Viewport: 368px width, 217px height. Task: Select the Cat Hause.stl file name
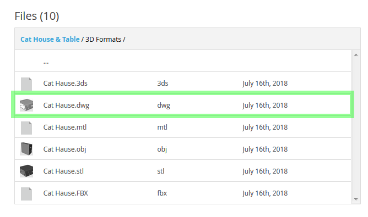point(63,171)
